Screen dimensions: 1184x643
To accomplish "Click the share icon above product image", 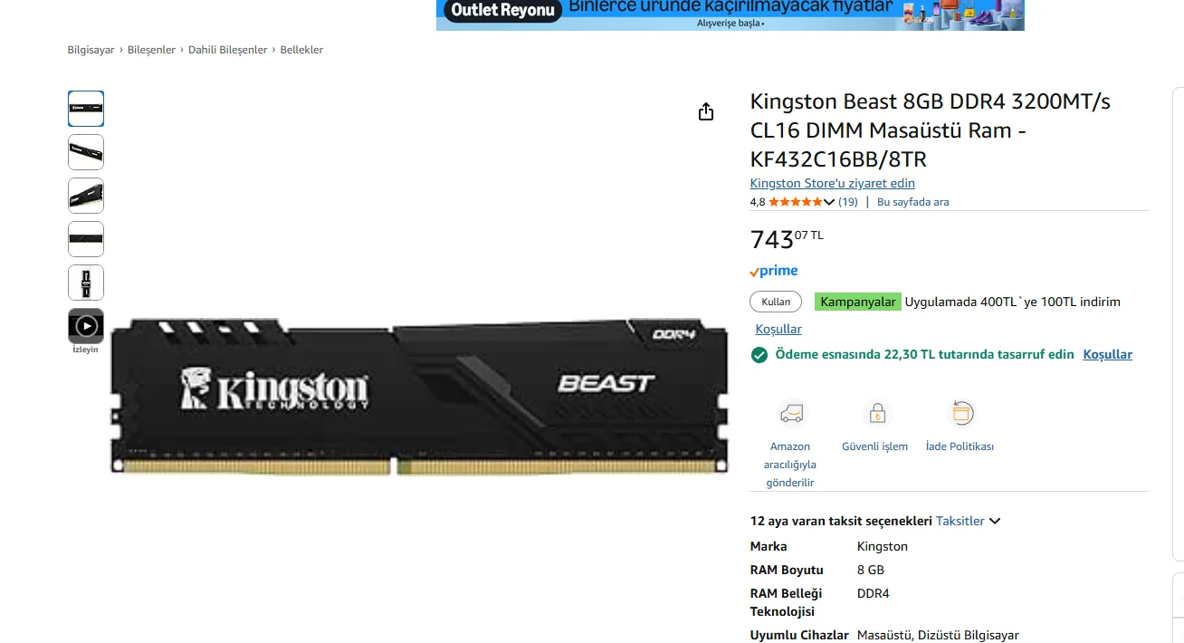I will point(706,111).
